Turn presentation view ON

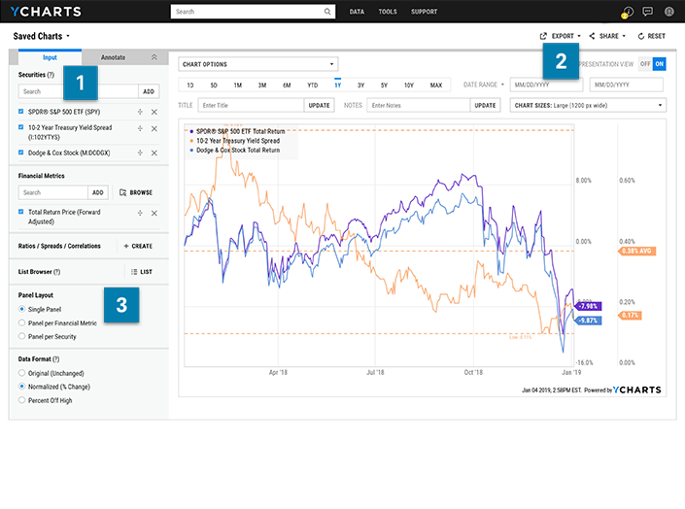pos(659,64)
